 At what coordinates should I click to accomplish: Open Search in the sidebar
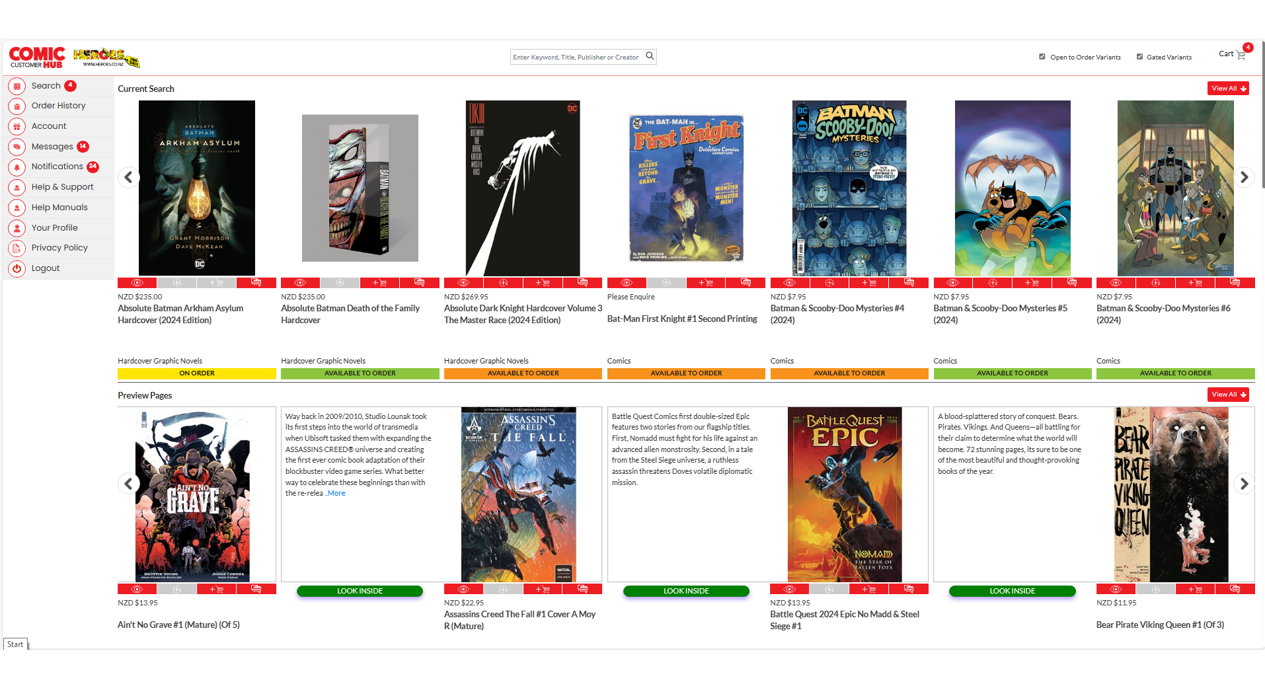click(59, 86)
